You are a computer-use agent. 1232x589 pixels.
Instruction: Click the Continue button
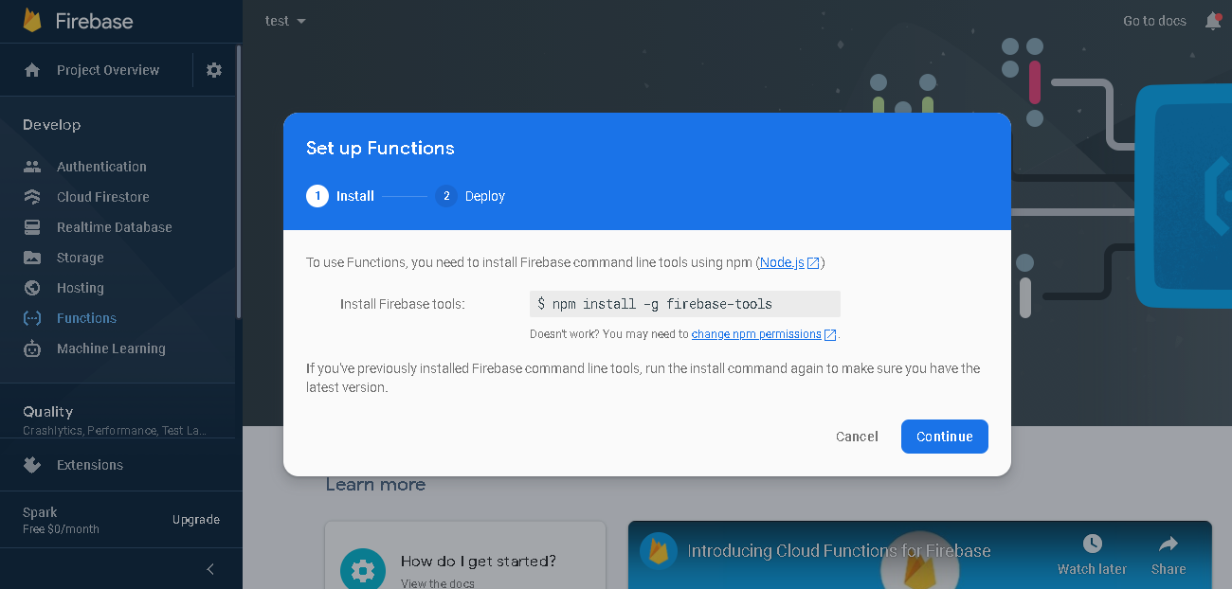coord(944,437)
